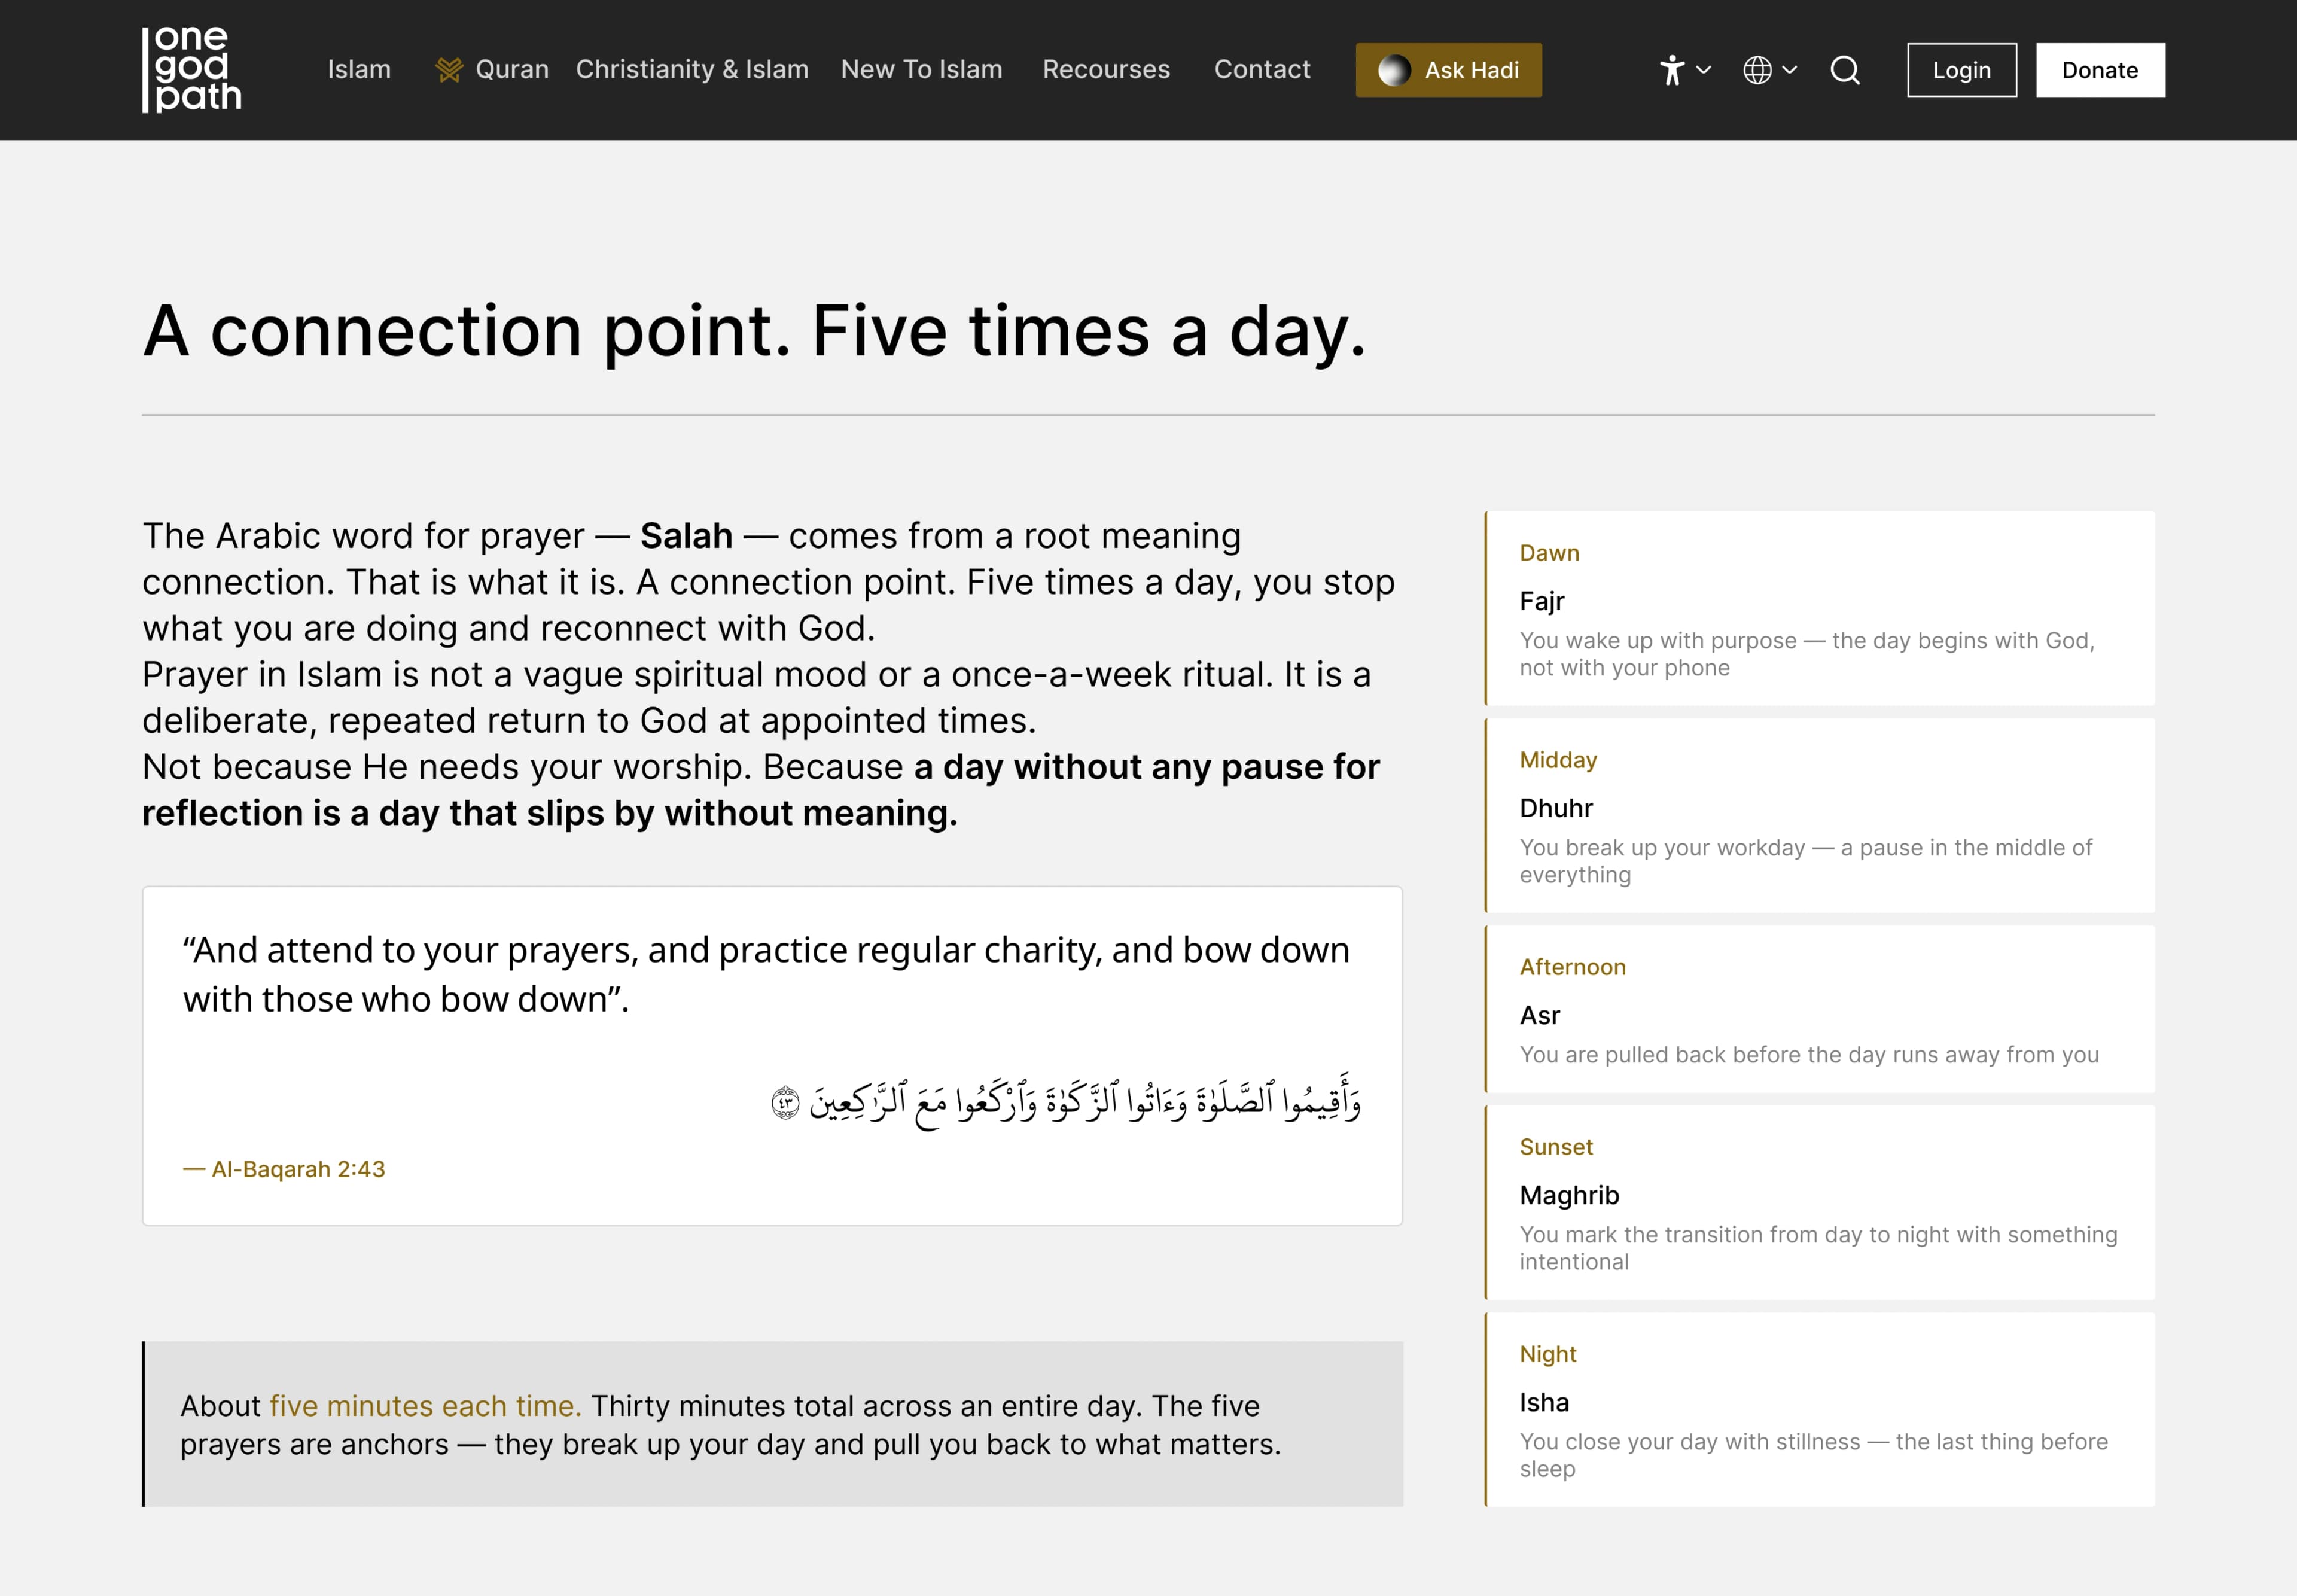The width and height of the screenshot is (2297, 1596).
Task: Click the globe language icon
Action: (1757, 70)
